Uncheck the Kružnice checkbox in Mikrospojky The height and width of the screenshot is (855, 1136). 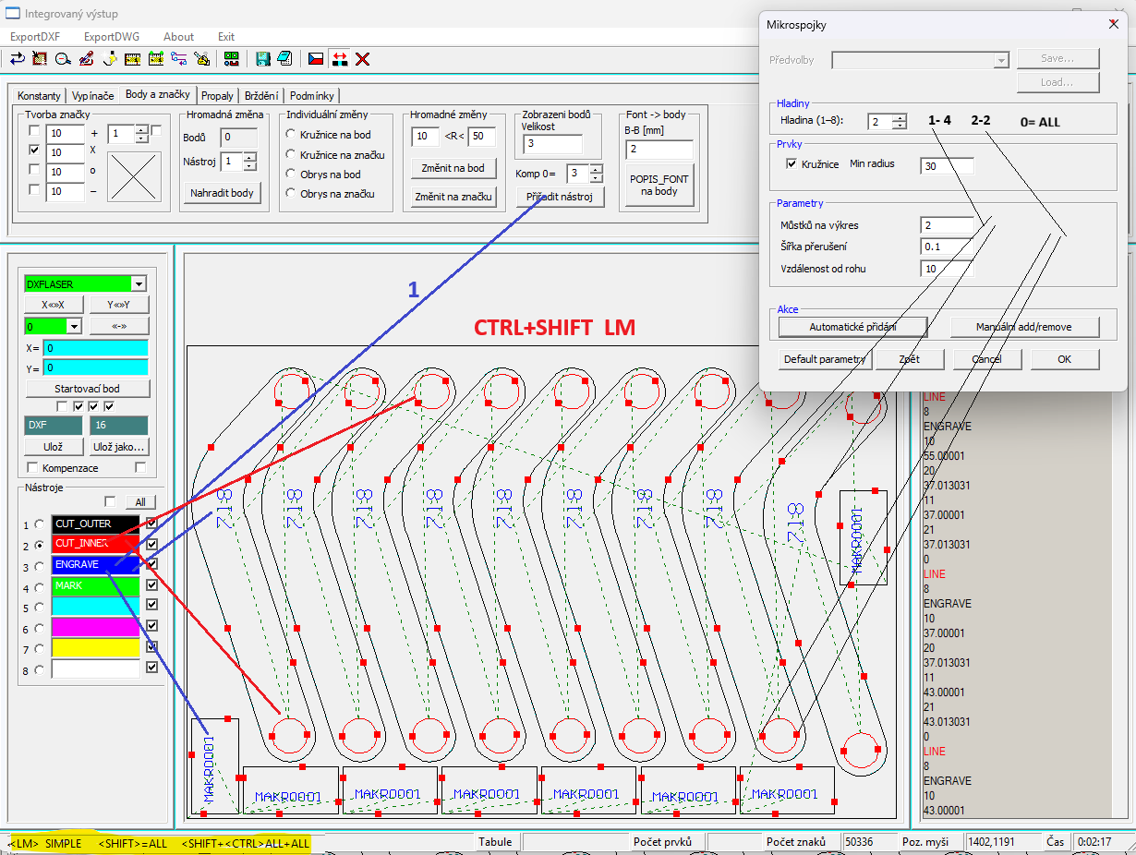(791, 164)
